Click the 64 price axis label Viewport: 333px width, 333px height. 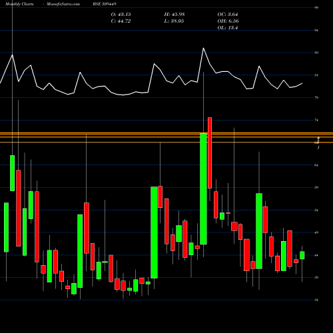[316, 165]
